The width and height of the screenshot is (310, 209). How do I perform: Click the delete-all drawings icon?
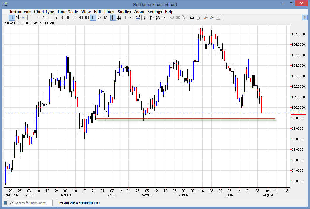click(184, 17)
